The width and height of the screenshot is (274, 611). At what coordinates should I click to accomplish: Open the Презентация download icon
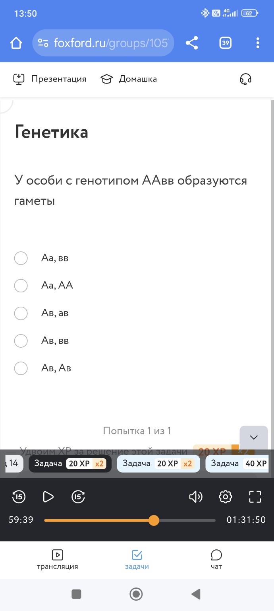19,79
